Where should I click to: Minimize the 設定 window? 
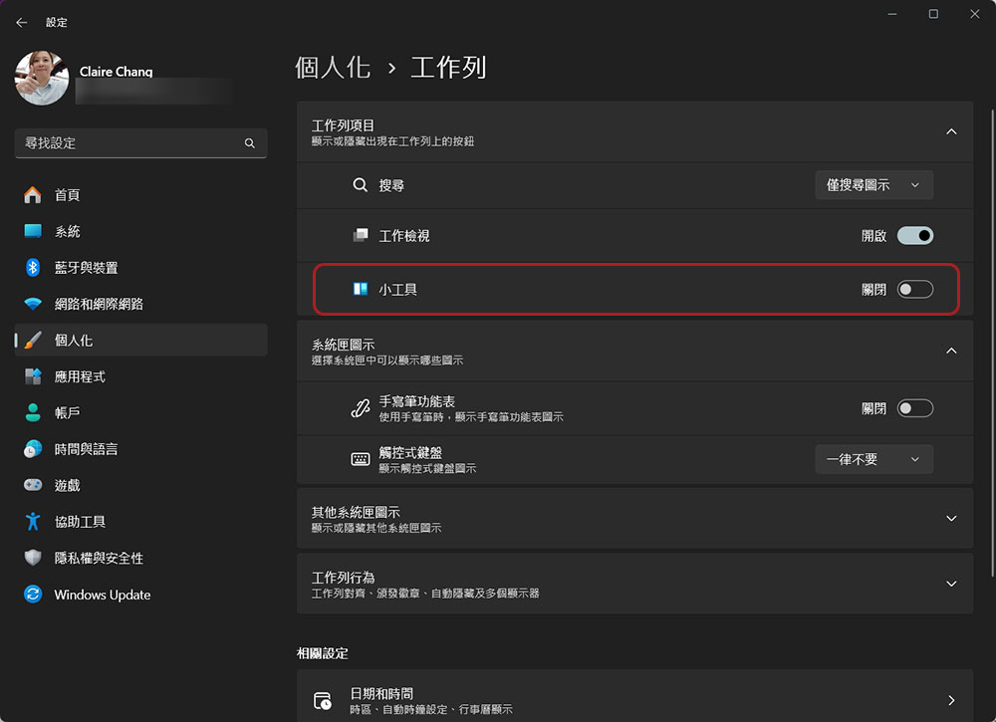(x=891, y=14)
